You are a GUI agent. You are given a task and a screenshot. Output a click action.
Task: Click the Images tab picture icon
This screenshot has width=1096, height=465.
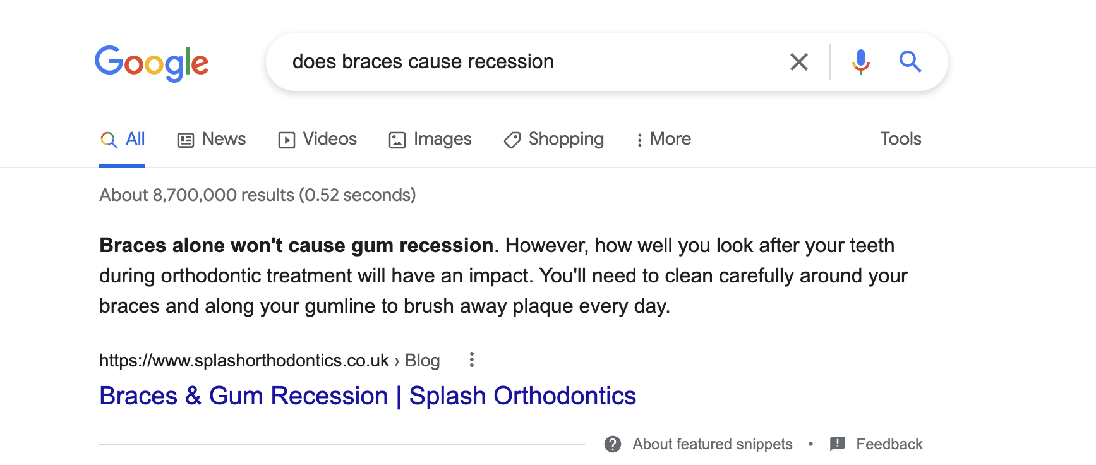point(397,140)
